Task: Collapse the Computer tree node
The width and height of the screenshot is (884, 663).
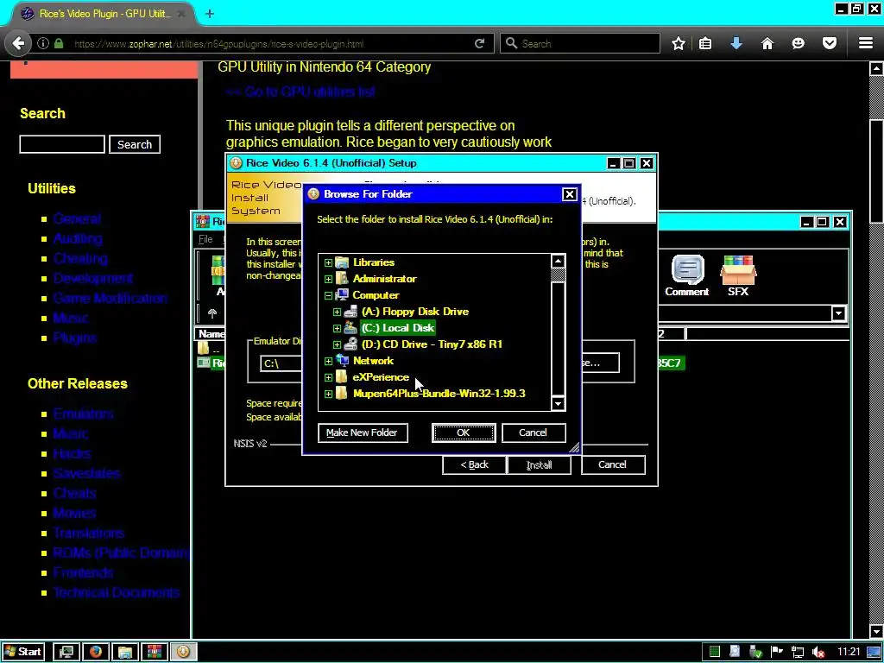Action: (x=328, y=295)
